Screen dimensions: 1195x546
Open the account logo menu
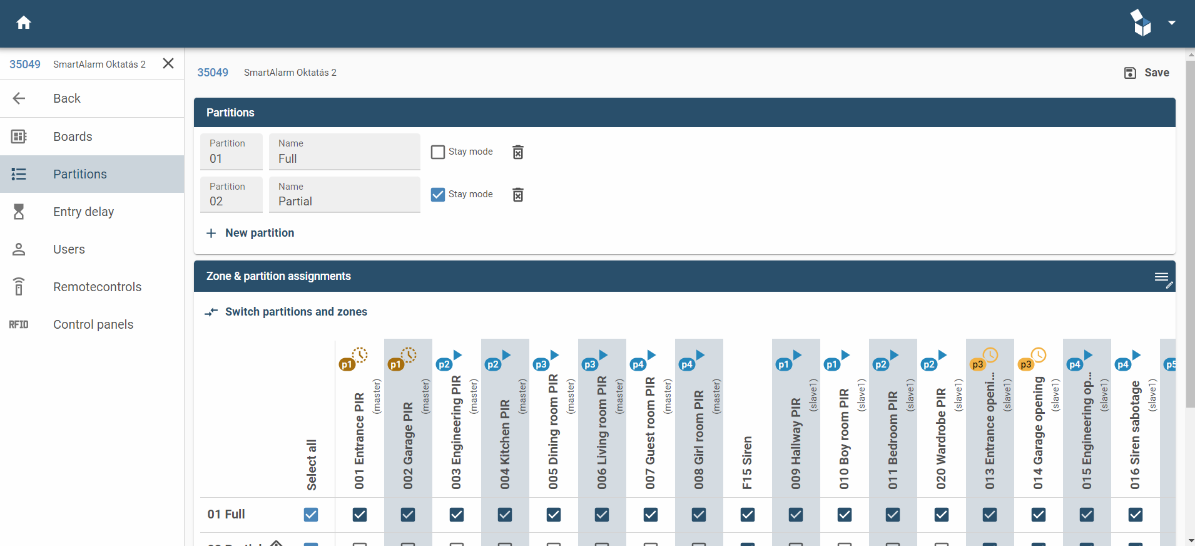(1142, 23)
